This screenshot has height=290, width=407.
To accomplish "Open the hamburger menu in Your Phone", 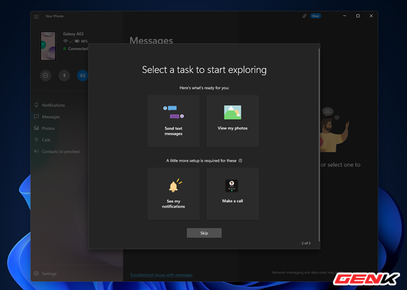I will tap(36, 17).
